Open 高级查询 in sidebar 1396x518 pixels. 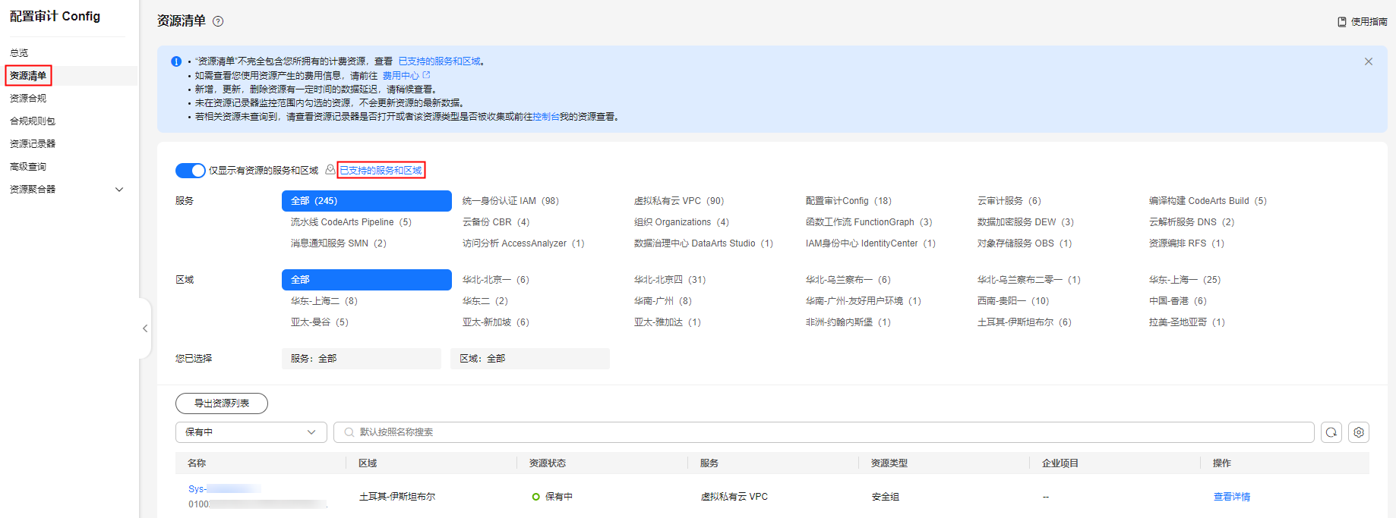click(x=28, y=167)
